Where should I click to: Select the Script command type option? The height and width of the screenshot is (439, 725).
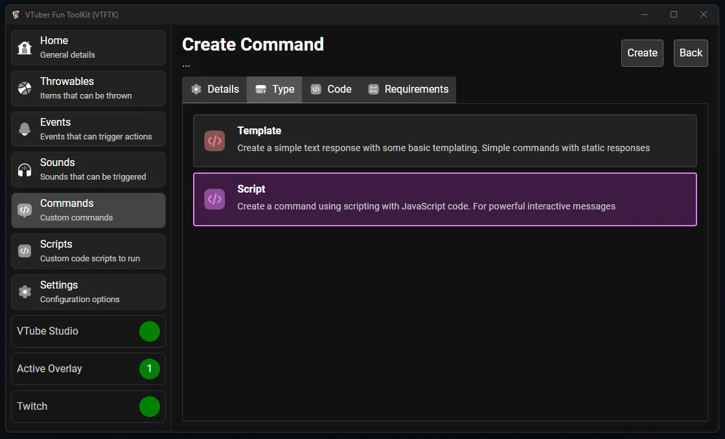click(444, 199)
